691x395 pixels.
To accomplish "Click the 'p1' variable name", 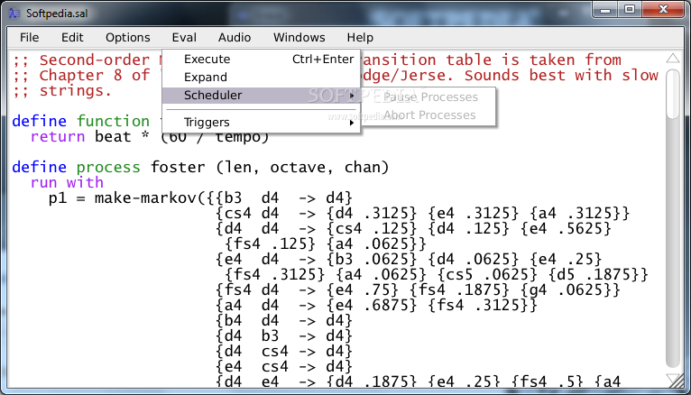I will tap(58, 198).
